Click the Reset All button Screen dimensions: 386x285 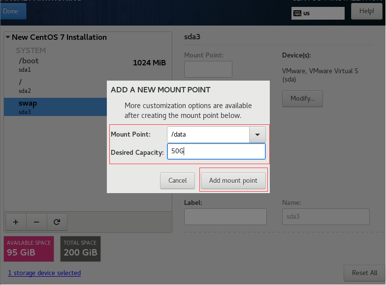coord(364,273)
